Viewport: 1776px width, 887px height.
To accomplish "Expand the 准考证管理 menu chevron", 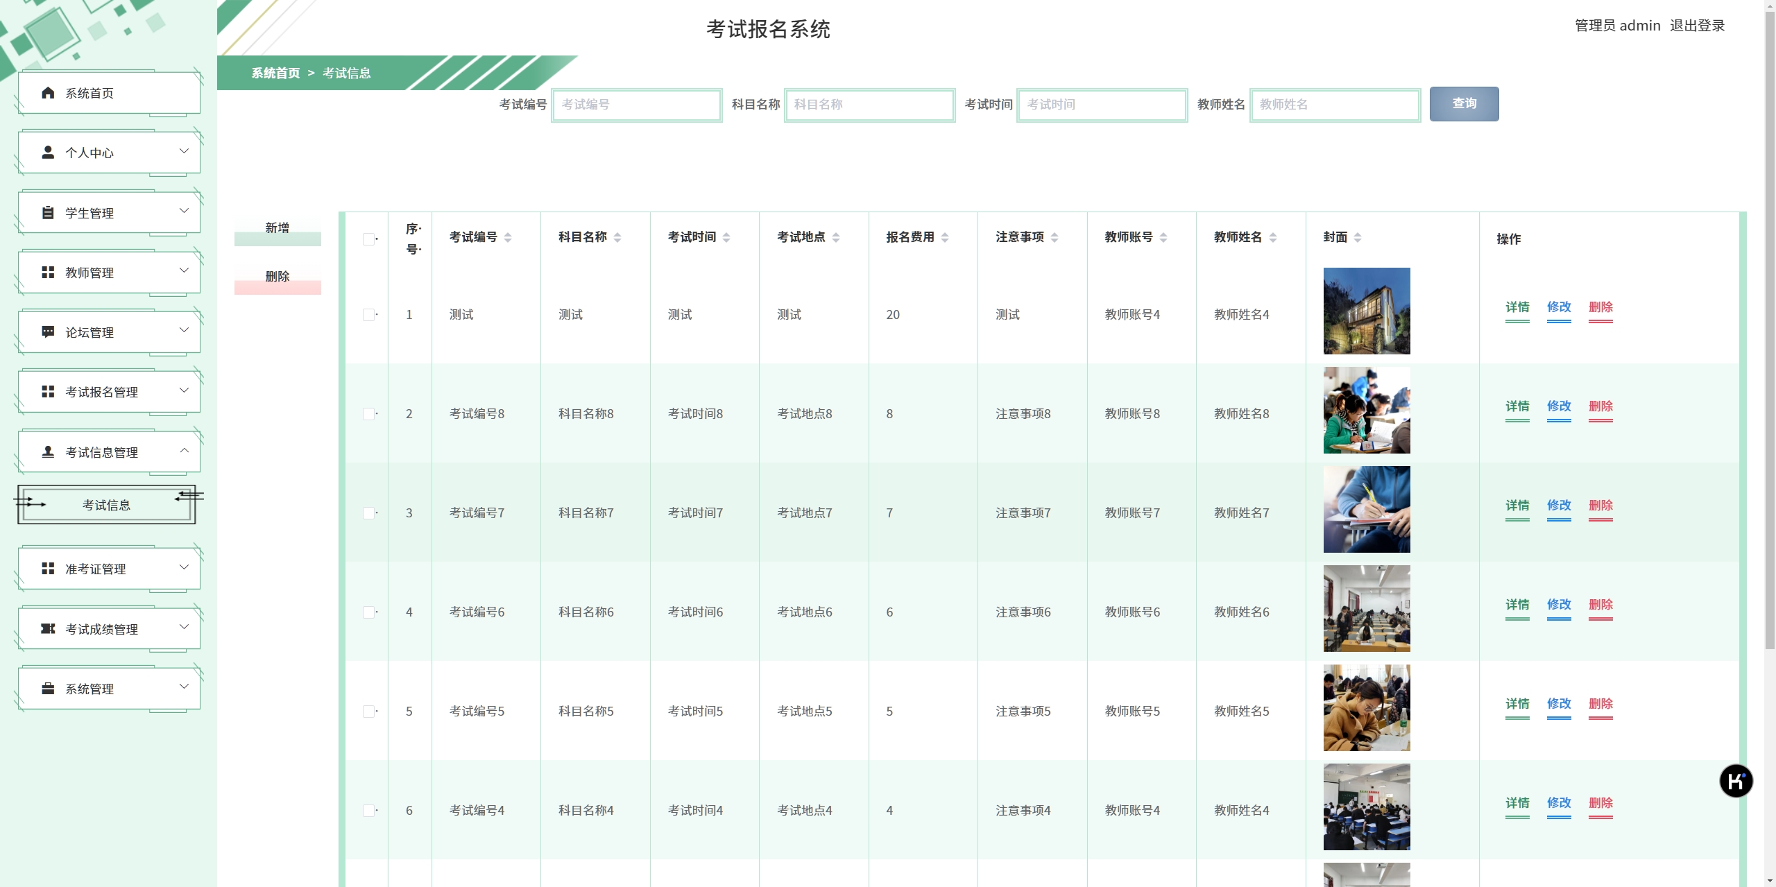I will 184,567.
